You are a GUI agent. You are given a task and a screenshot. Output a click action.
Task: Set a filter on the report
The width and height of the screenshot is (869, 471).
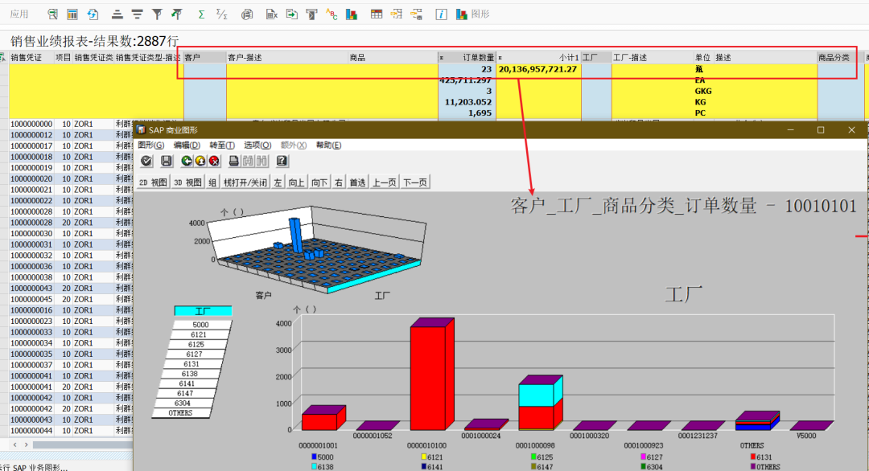[157, 14]
